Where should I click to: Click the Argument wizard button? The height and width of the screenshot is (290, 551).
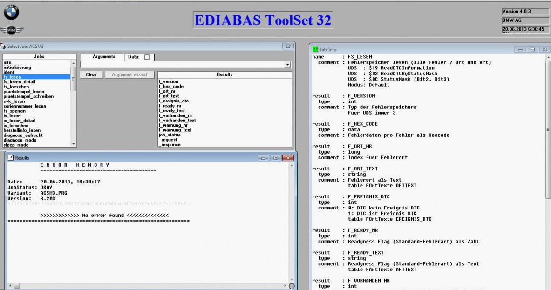tap(129, 75)
